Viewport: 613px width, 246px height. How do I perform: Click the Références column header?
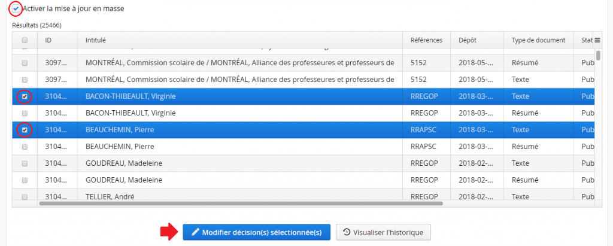(426, 40)
